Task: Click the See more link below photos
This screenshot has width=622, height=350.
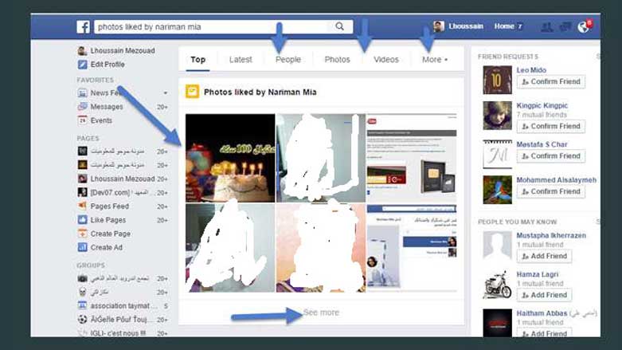Action: tap(321, 313)
